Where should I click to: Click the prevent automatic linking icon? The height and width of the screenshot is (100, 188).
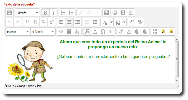pos(97,13)
